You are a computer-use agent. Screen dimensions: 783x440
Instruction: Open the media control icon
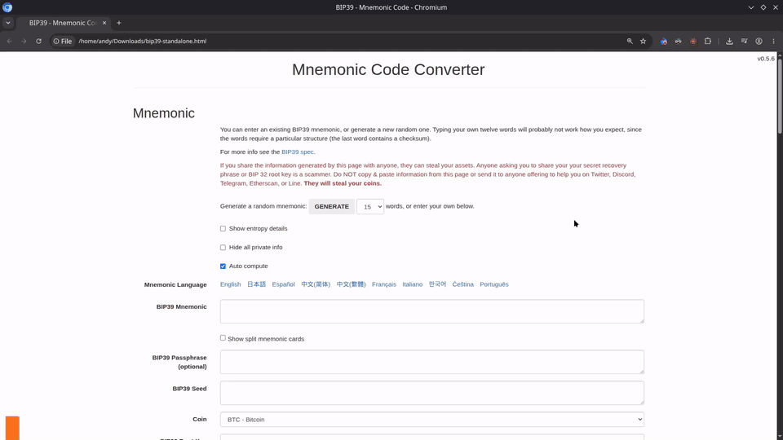(x=744, y=41)
